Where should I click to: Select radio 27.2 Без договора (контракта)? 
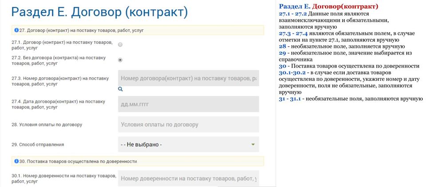120,60
